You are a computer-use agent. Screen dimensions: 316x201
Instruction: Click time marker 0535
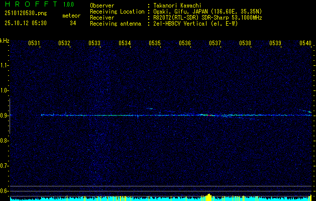click(155, 43)
